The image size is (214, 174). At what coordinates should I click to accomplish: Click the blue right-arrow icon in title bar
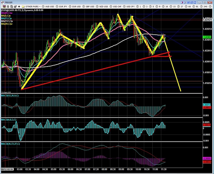coord(195,2)
